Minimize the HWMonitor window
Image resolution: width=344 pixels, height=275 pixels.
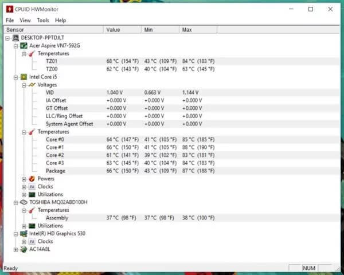291,9
